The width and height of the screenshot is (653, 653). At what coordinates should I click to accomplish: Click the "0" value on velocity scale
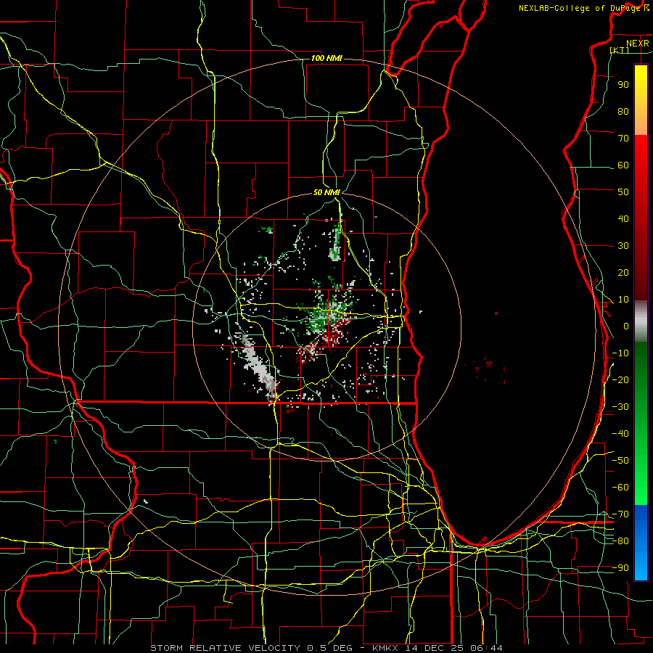coord(626,326)
